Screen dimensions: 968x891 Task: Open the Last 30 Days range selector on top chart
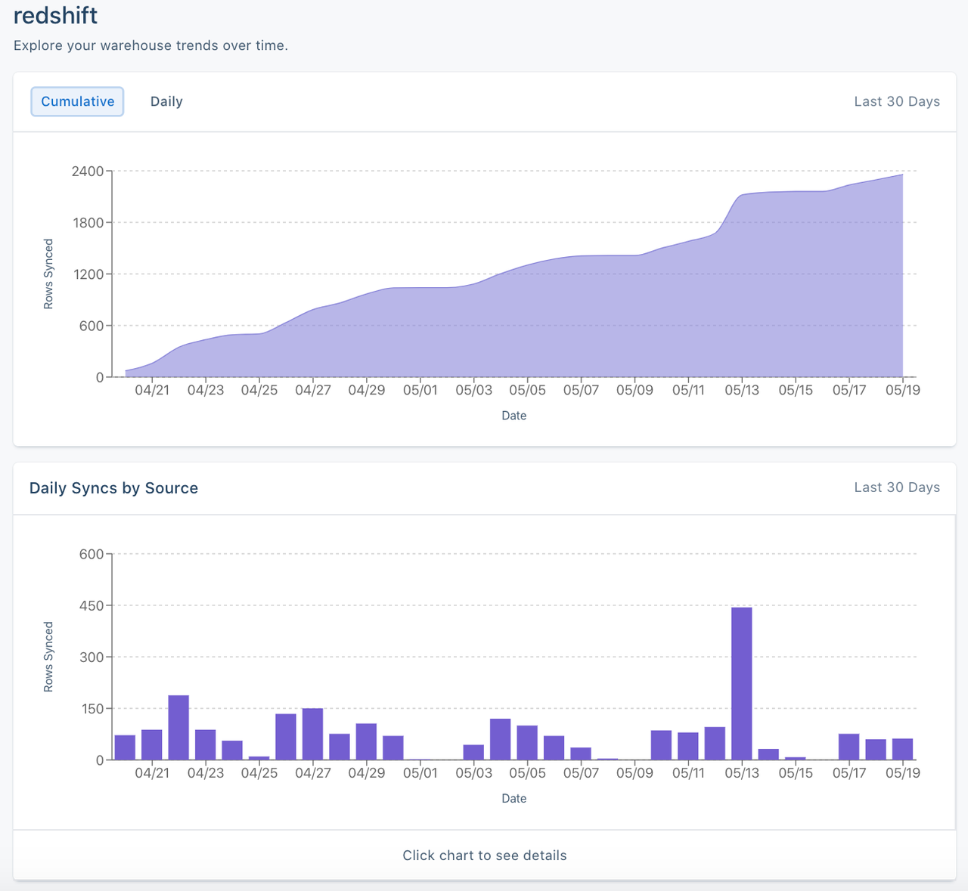click(897, 101)
